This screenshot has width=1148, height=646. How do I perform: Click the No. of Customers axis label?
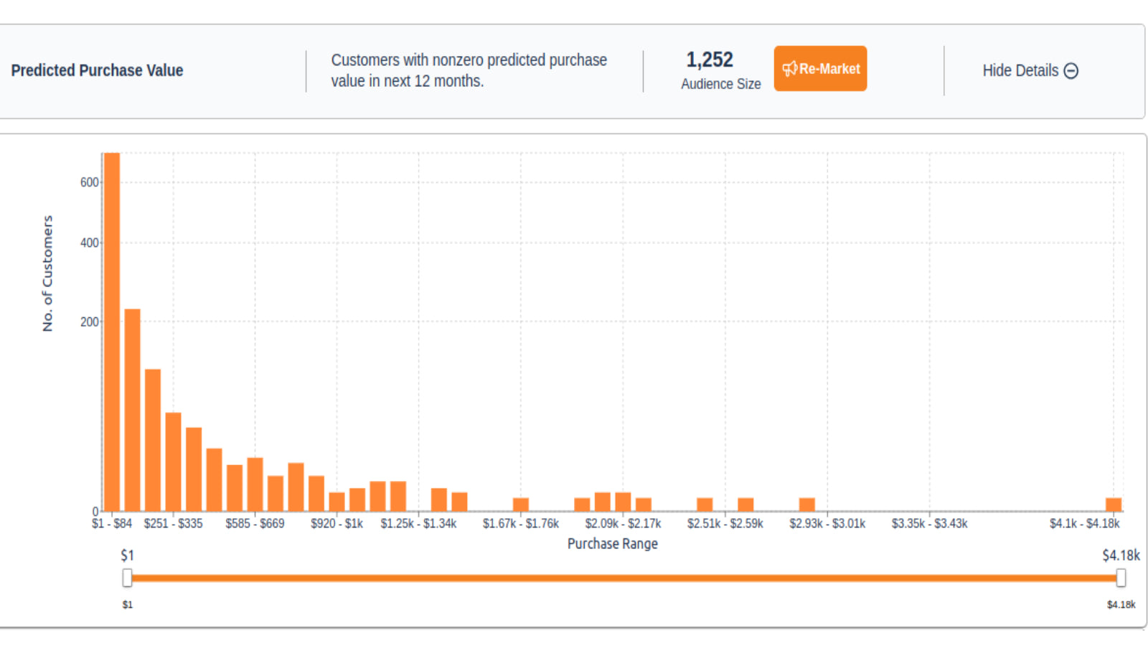click(47, 273)
